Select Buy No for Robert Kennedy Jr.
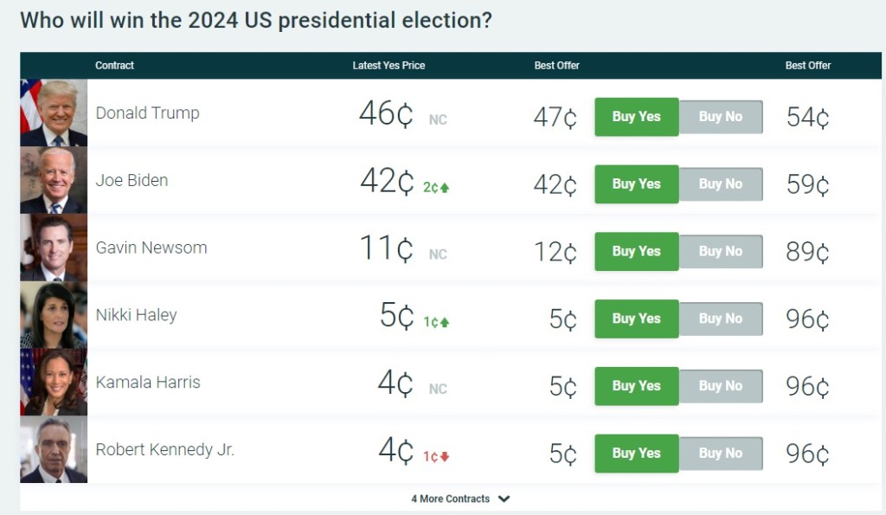The image size is (886, 515). coord(721,453)
